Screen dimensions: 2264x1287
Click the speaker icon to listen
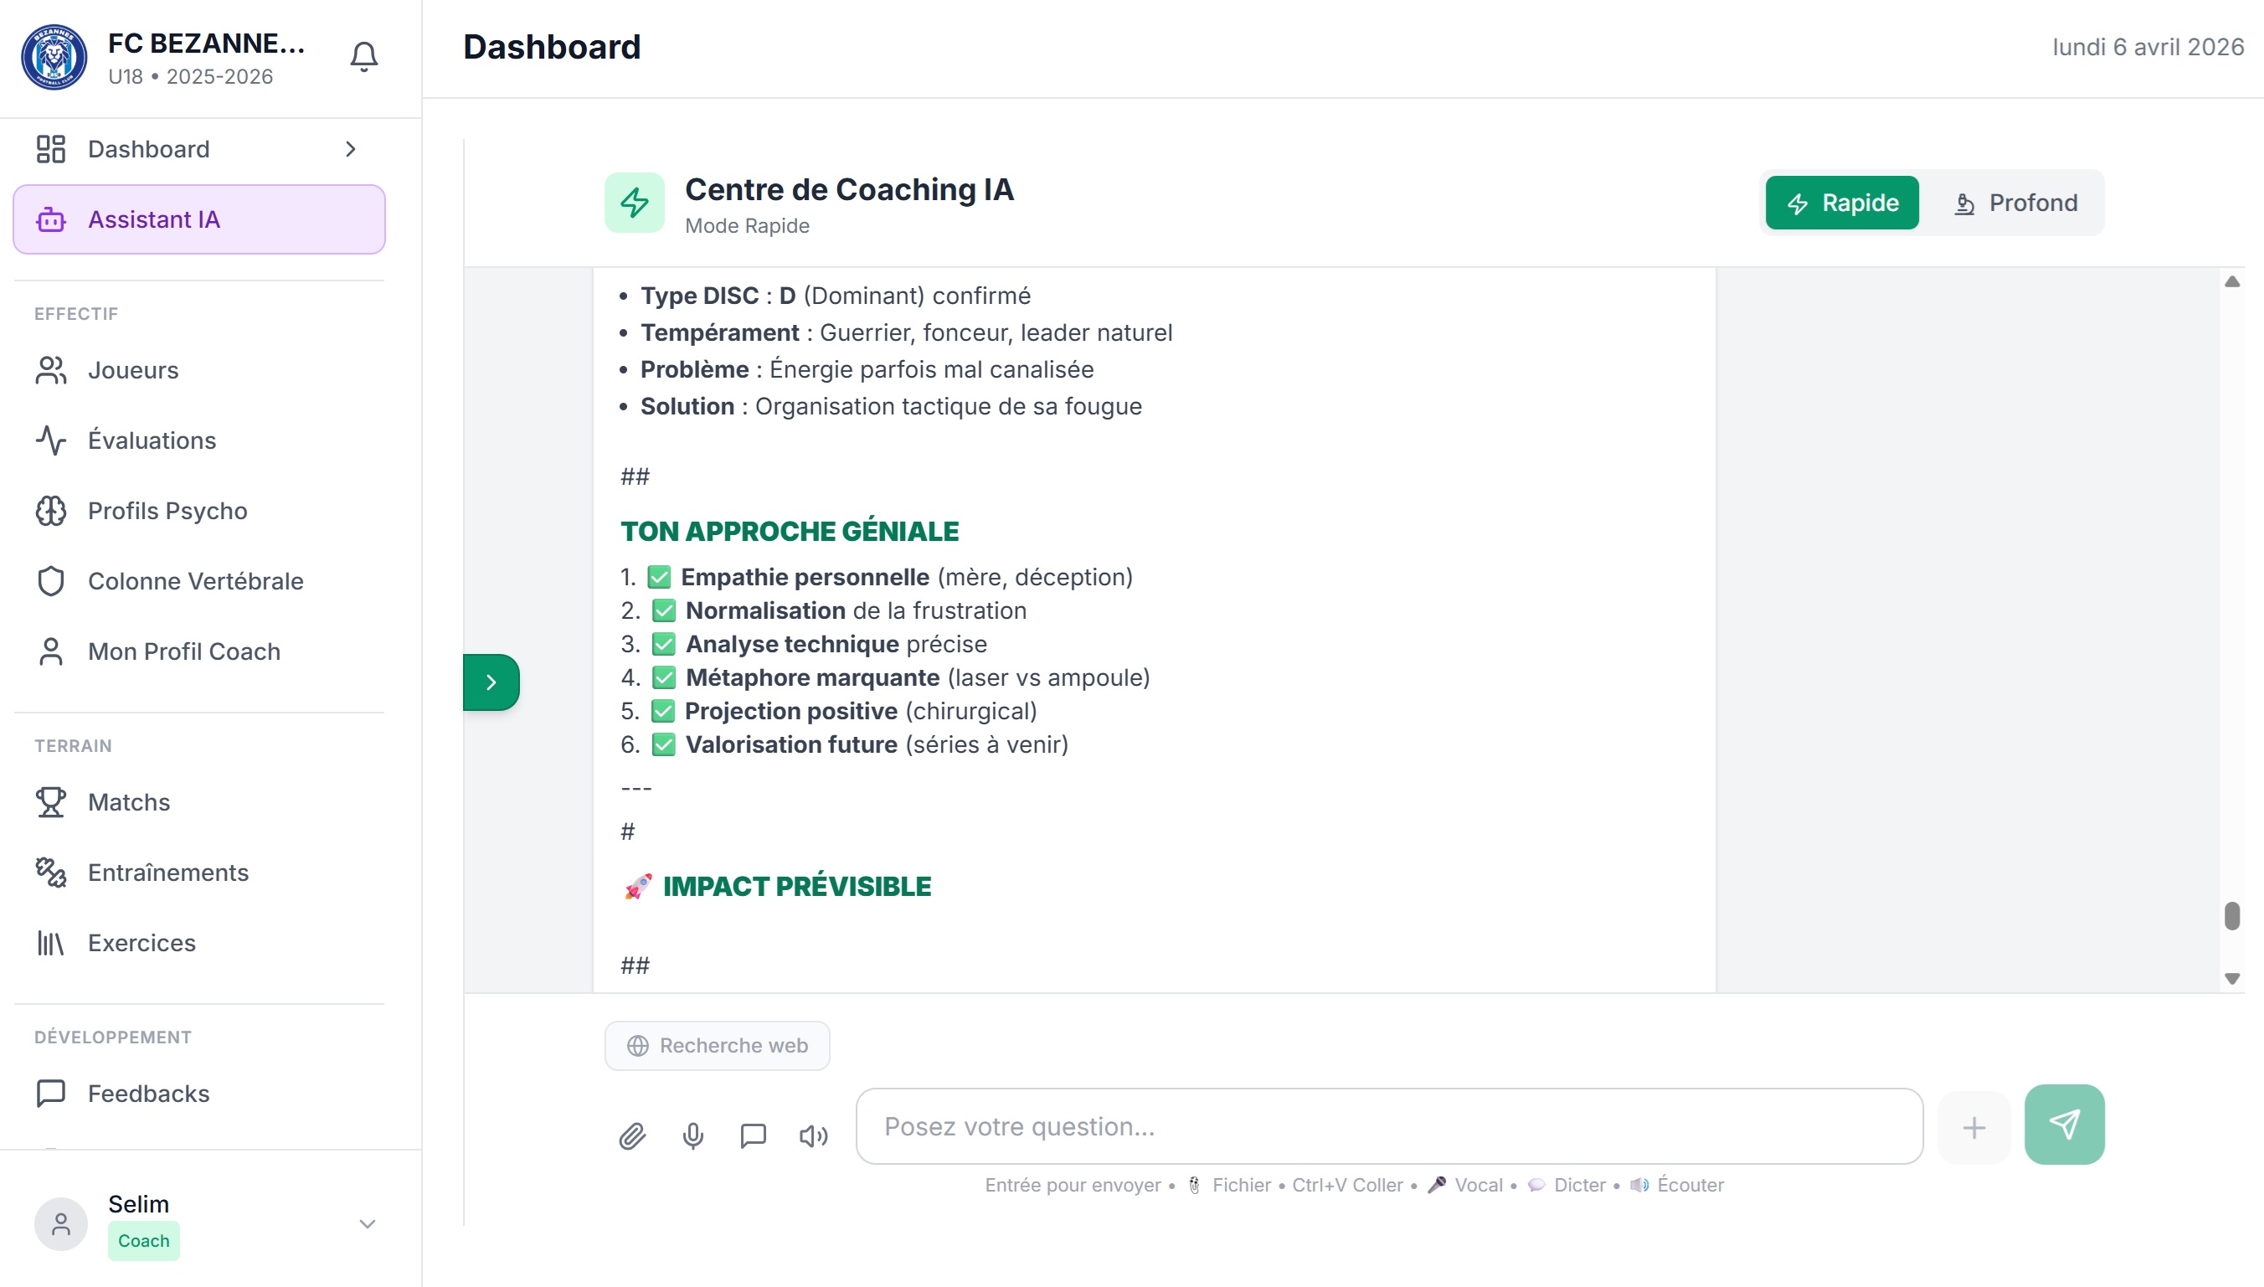pyautogui.click(x=813, y=1135)
